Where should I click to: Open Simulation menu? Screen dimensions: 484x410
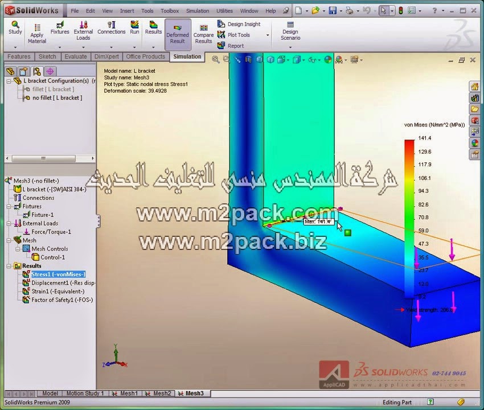[x=198, y=11]
